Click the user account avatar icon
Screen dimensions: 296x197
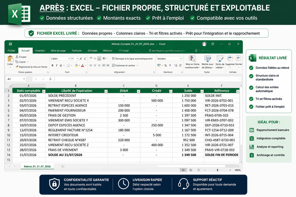click(x=204, y=44)
